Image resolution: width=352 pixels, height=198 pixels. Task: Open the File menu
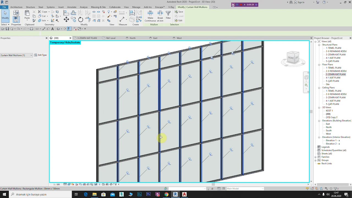tap(4, 7)
